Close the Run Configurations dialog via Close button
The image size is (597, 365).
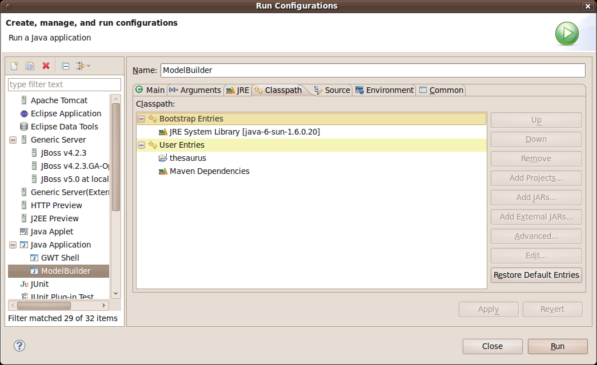(x=492, y=346)
